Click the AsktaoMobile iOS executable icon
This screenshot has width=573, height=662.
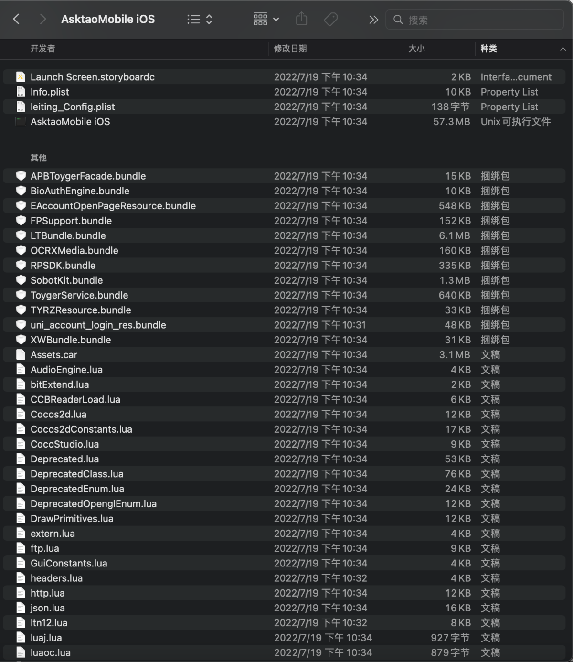click(21, 122)
